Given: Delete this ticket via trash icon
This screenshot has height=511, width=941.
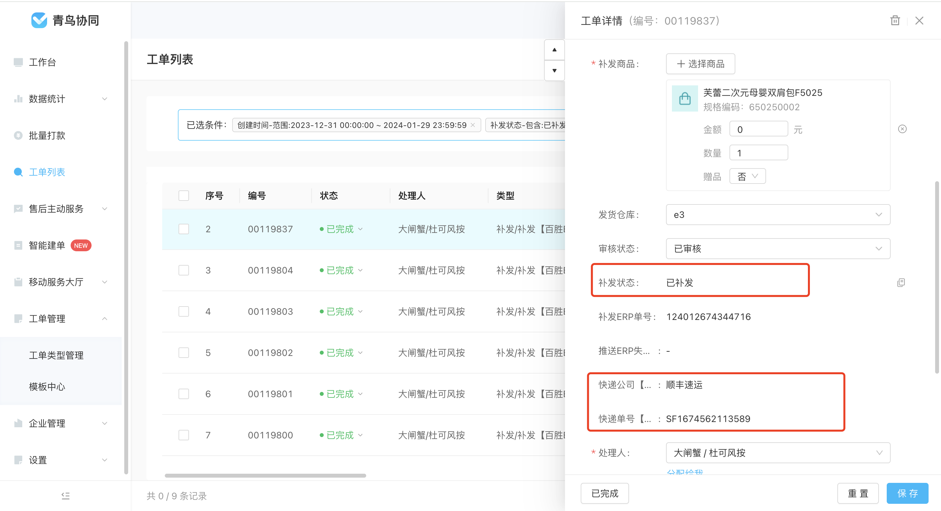Looking at the screenshot, I should coord(895,21).
